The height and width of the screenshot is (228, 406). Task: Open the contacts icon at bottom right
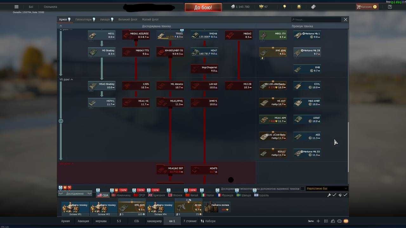(333, 221)
